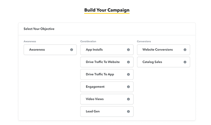Click the Video Views info icon

coord(128,99)
